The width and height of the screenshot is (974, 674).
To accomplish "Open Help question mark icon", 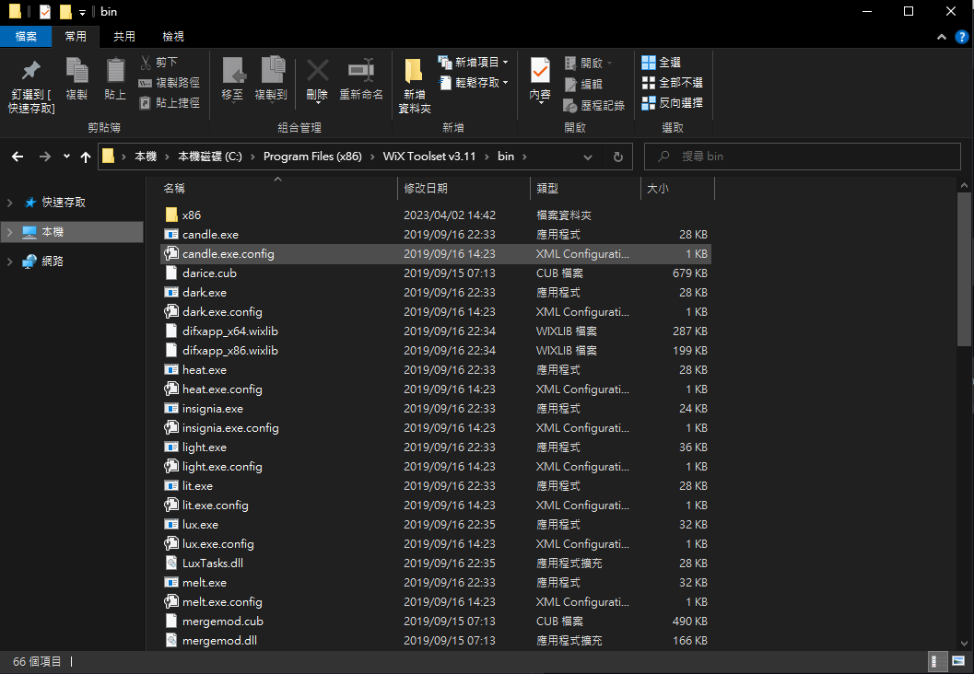I will tap(962, 37).
